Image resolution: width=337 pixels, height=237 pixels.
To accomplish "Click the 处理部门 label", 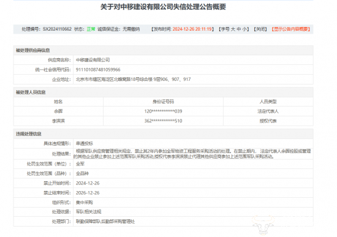I will [61, 222].
